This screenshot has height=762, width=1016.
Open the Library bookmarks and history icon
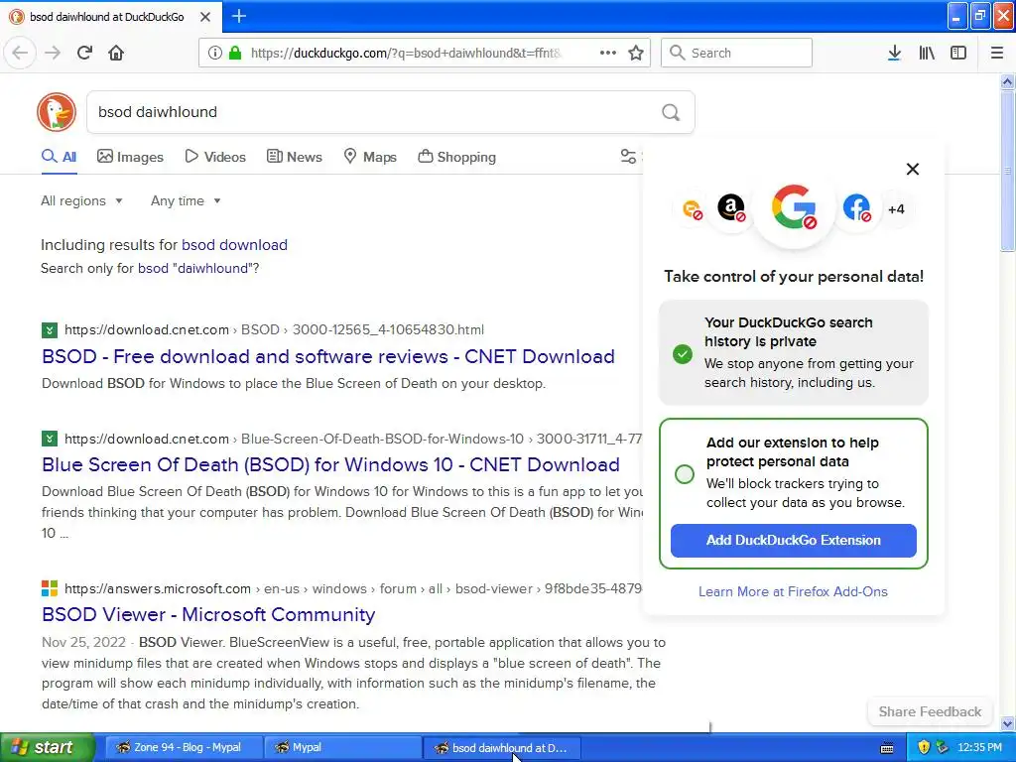pos(927,53)
